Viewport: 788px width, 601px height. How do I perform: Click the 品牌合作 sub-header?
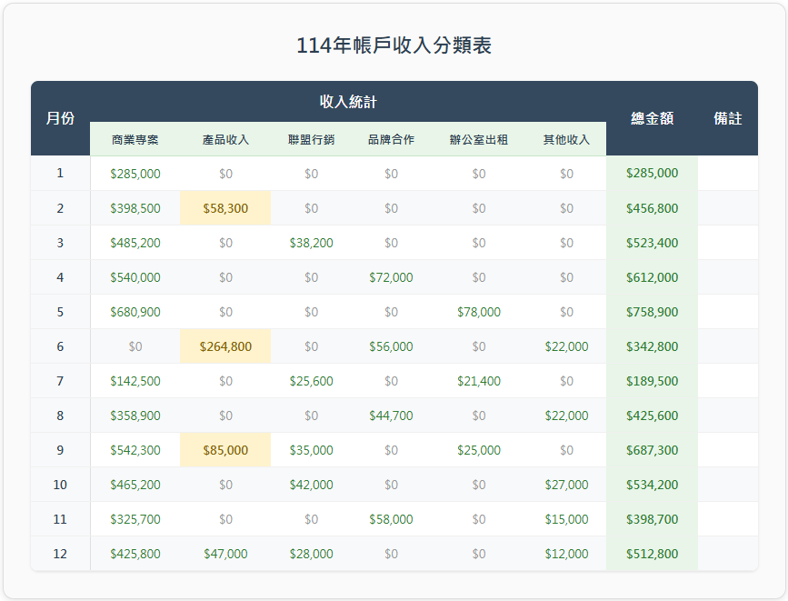point(391,140)
